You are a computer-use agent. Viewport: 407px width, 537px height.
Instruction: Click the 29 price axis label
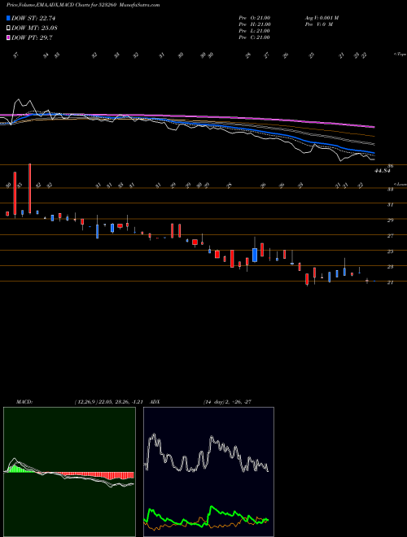[x=390, y=220]
